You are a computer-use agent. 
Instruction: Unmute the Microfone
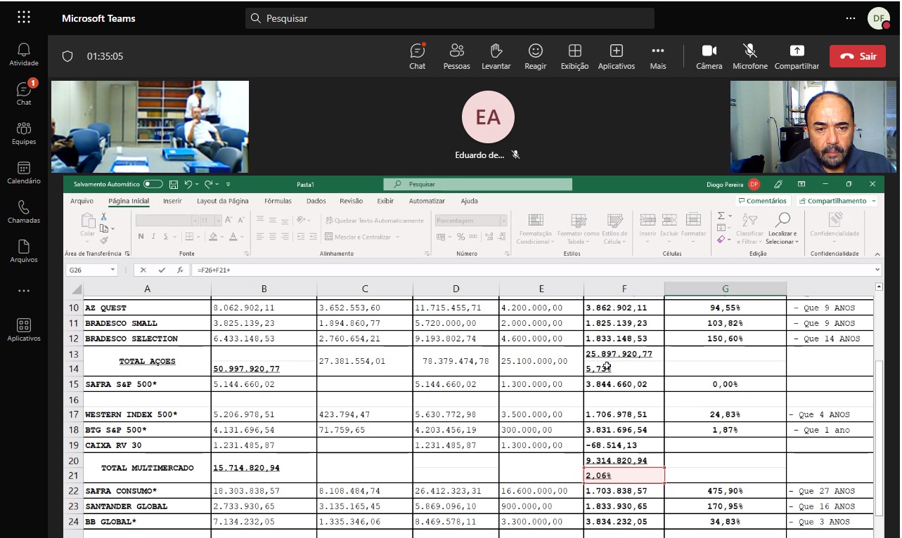pyautogui.click(x=750, y=56)
